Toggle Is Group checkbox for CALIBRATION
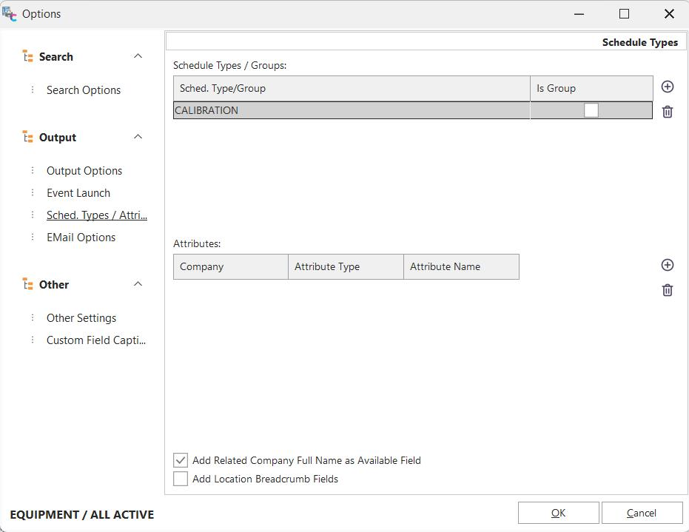This screenshot has width=689, height=532. pyautogui.click(x=591, y=110)
